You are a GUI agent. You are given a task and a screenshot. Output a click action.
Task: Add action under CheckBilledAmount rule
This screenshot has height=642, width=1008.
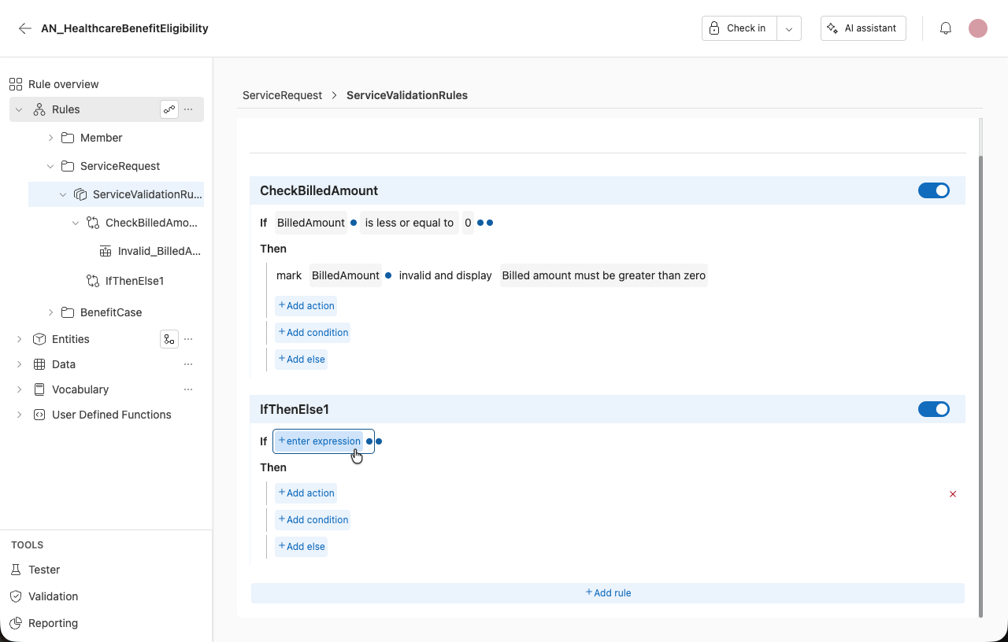pos(306,306)
